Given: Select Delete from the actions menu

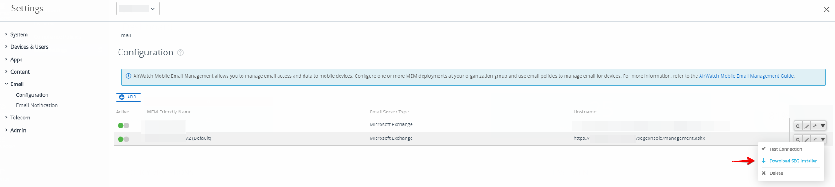Looking at the screenshot, I should tap(776, 173).
